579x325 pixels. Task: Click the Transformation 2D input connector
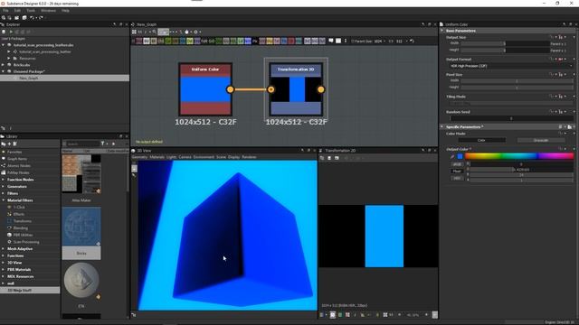271,89
